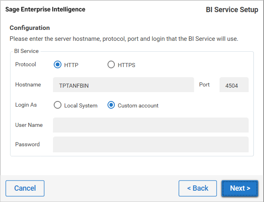This screenshot has height=202, width=264.
Task: Proceed by clicking Next
Action: point(240,188)
